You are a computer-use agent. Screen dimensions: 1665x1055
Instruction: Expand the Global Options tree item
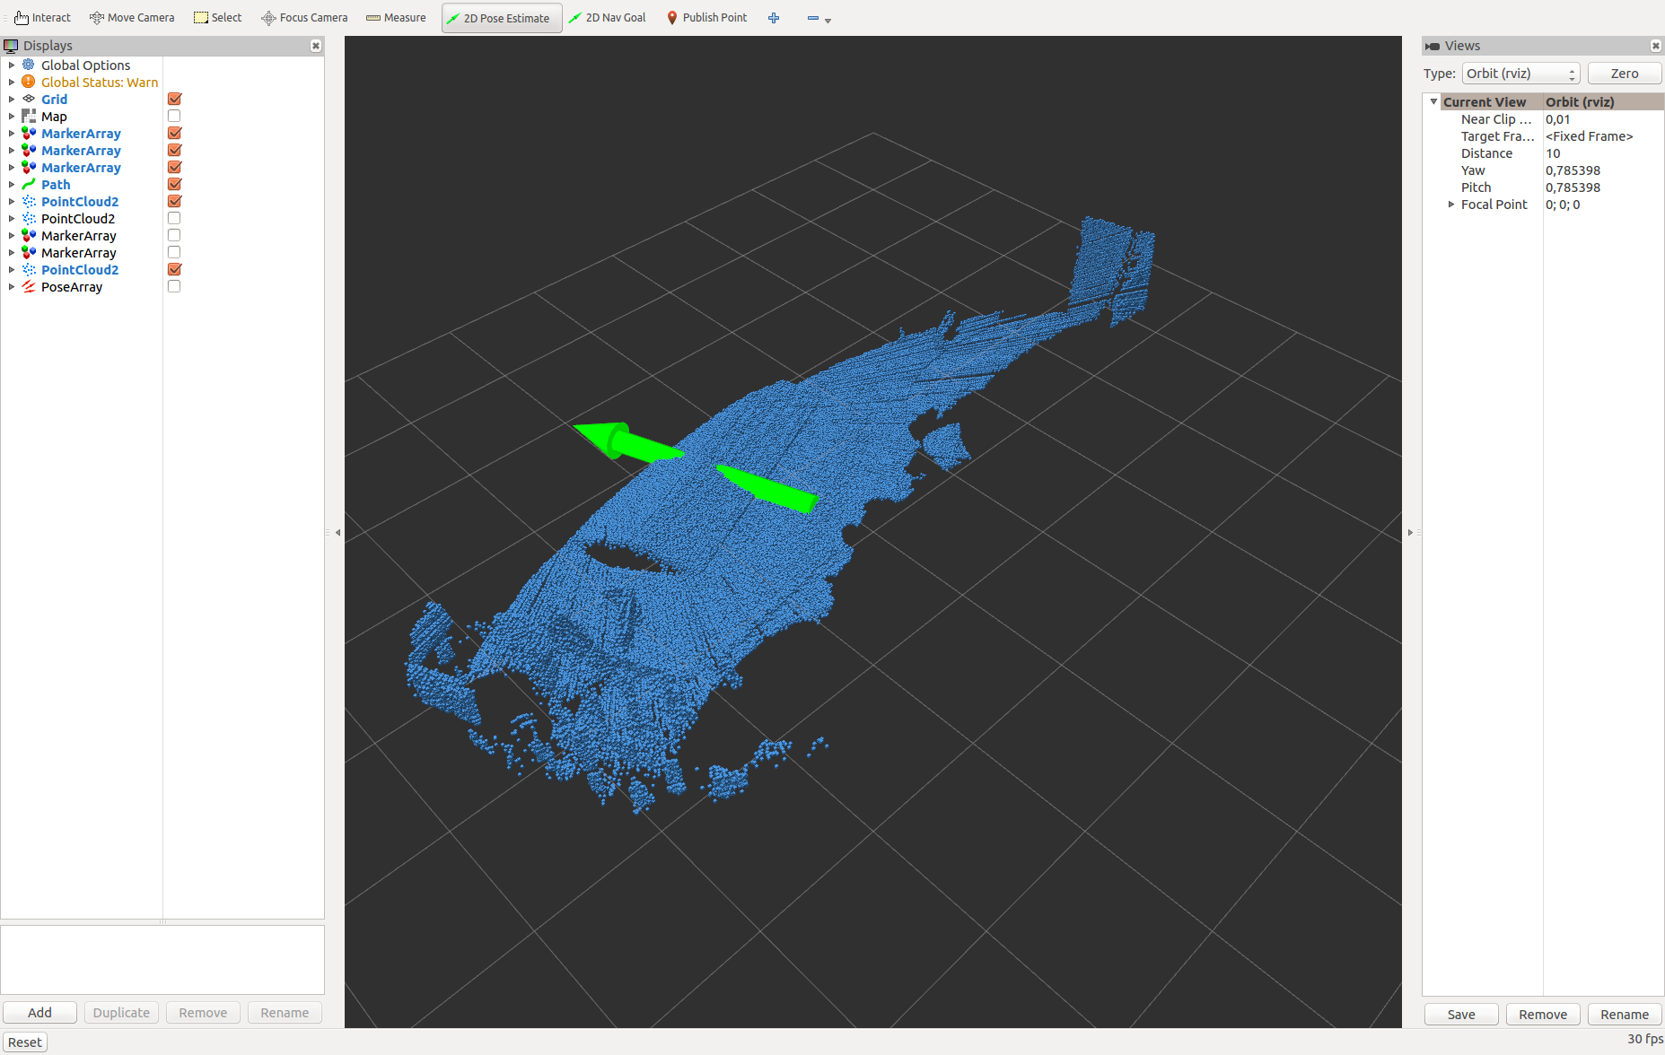click(x=12, y=65)
